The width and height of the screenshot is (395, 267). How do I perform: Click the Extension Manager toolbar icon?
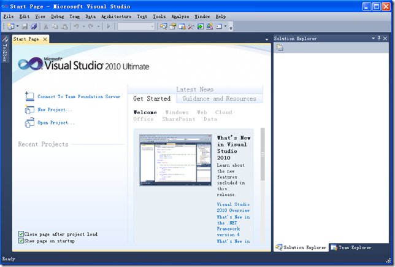click(210, 26)
